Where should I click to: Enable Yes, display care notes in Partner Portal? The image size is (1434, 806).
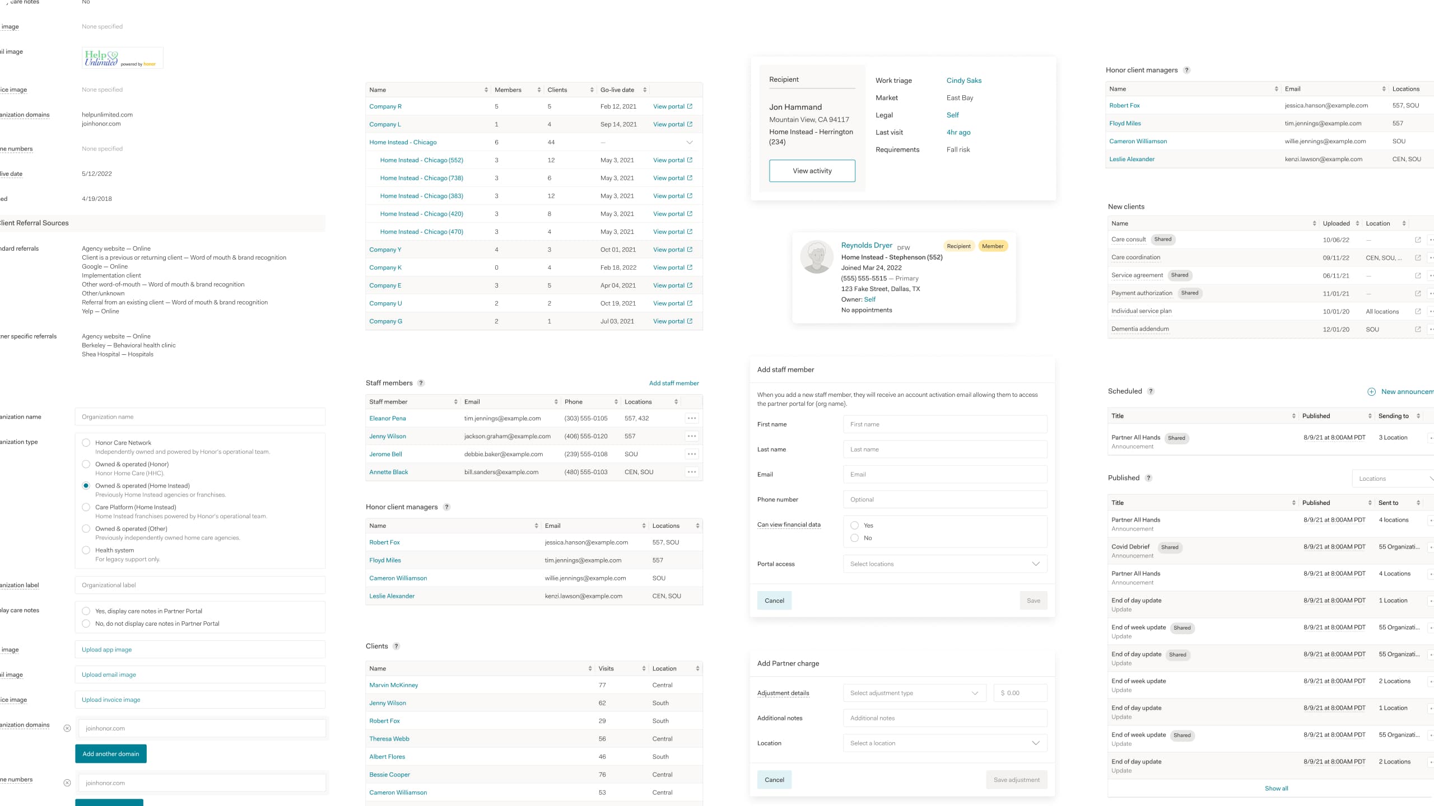[x=86, y=611]
